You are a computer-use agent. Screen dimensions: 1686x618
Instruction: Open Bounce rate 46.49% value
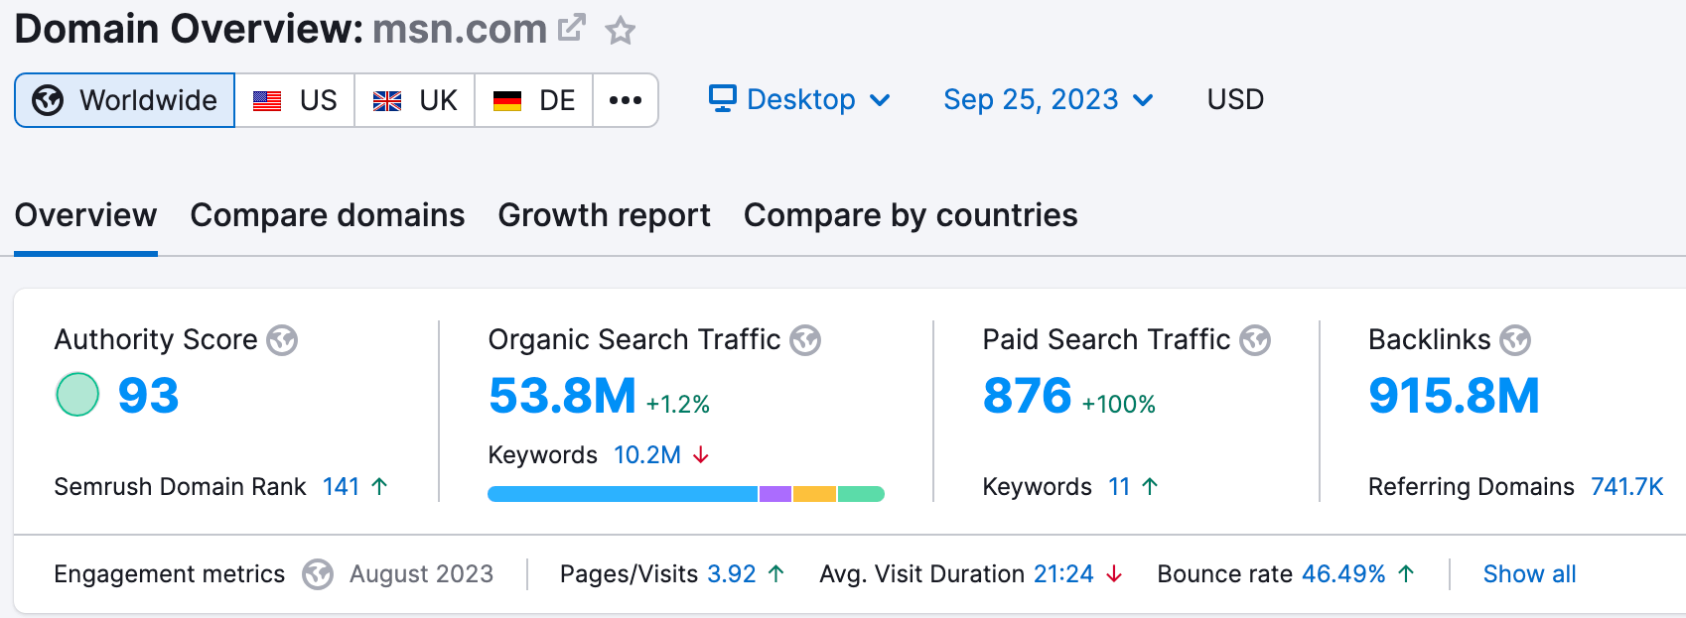click(x=1343, y=574)
